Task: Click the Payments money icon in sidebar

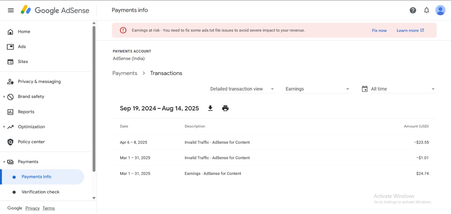Action: 10,162
